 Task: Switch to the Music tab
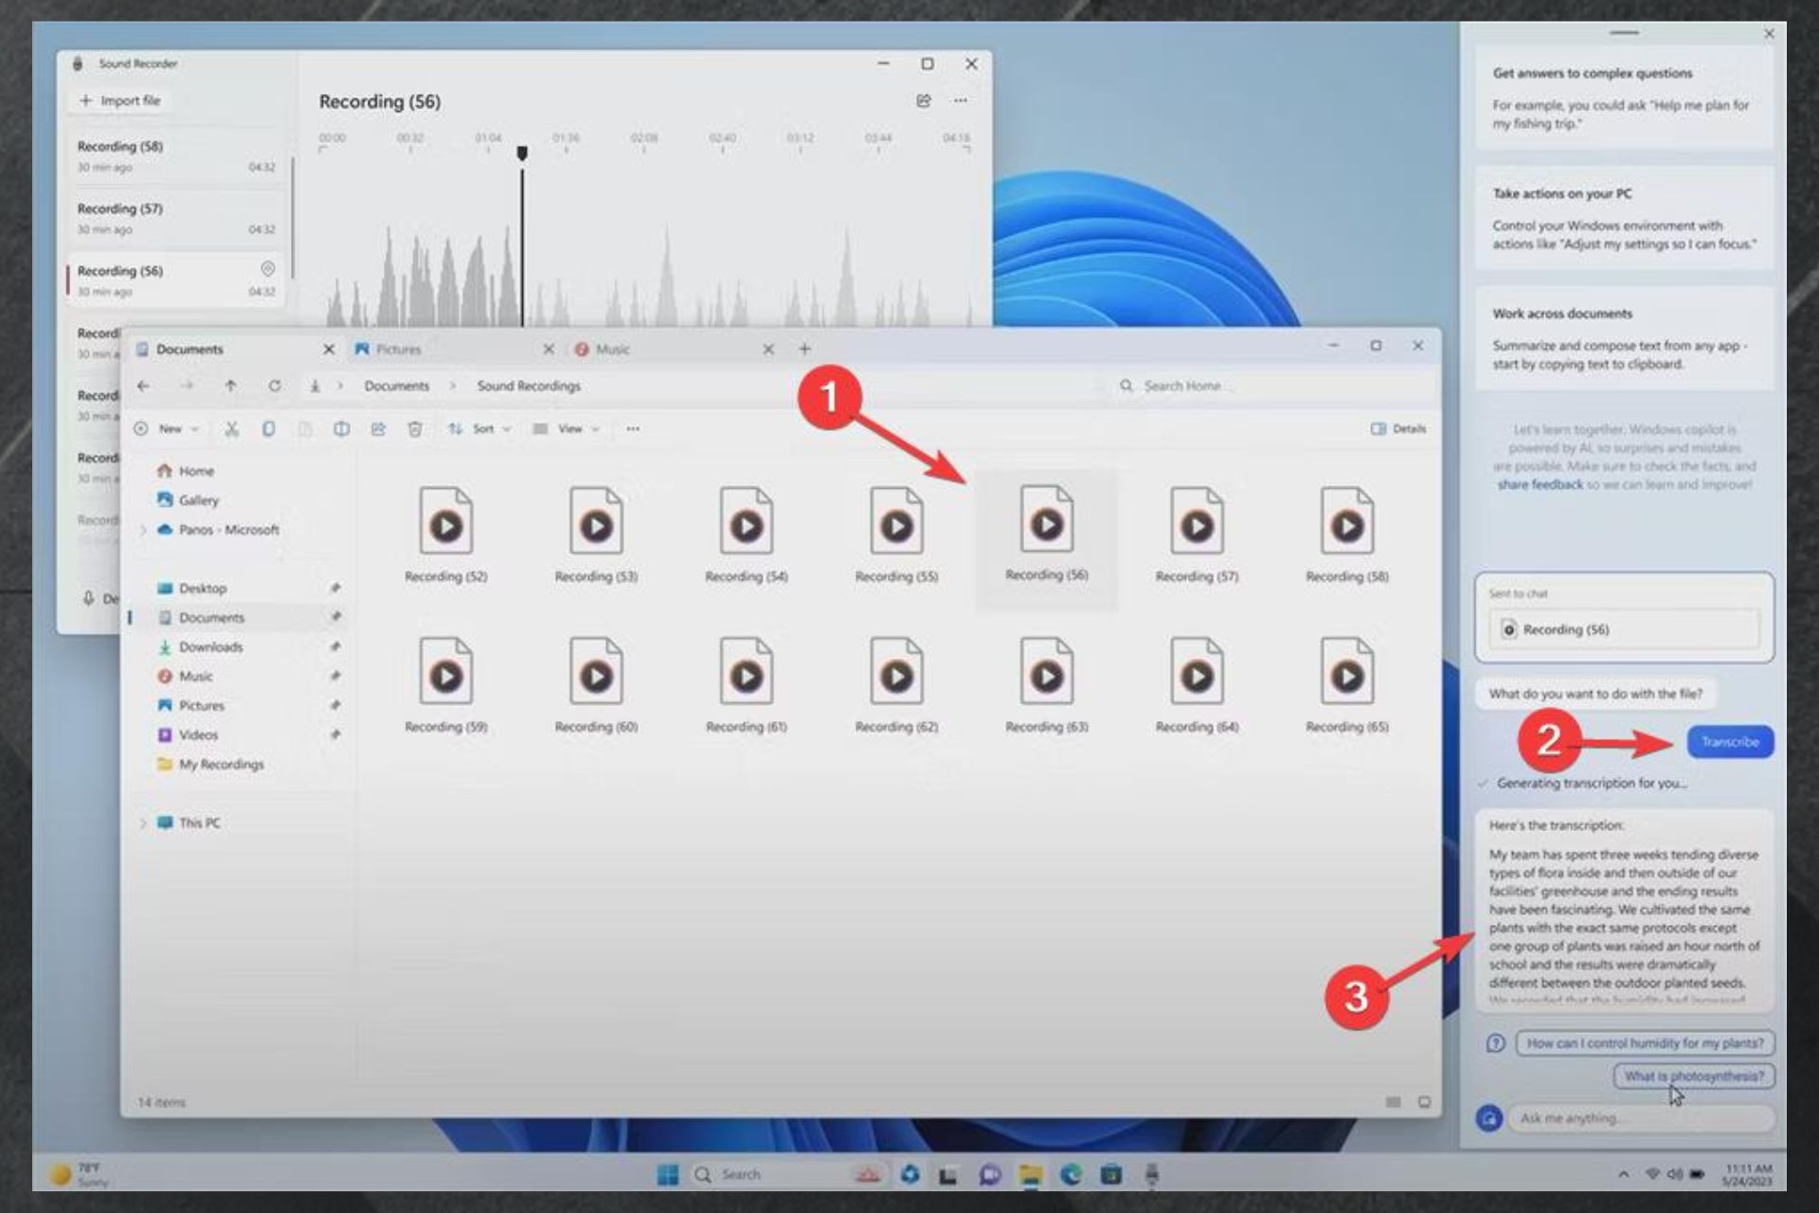pos(612,350)
